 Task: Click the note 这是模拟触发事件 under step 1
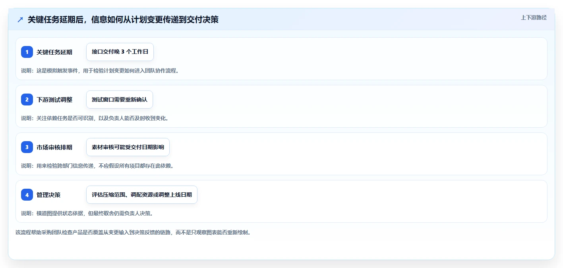coord(100,71)
